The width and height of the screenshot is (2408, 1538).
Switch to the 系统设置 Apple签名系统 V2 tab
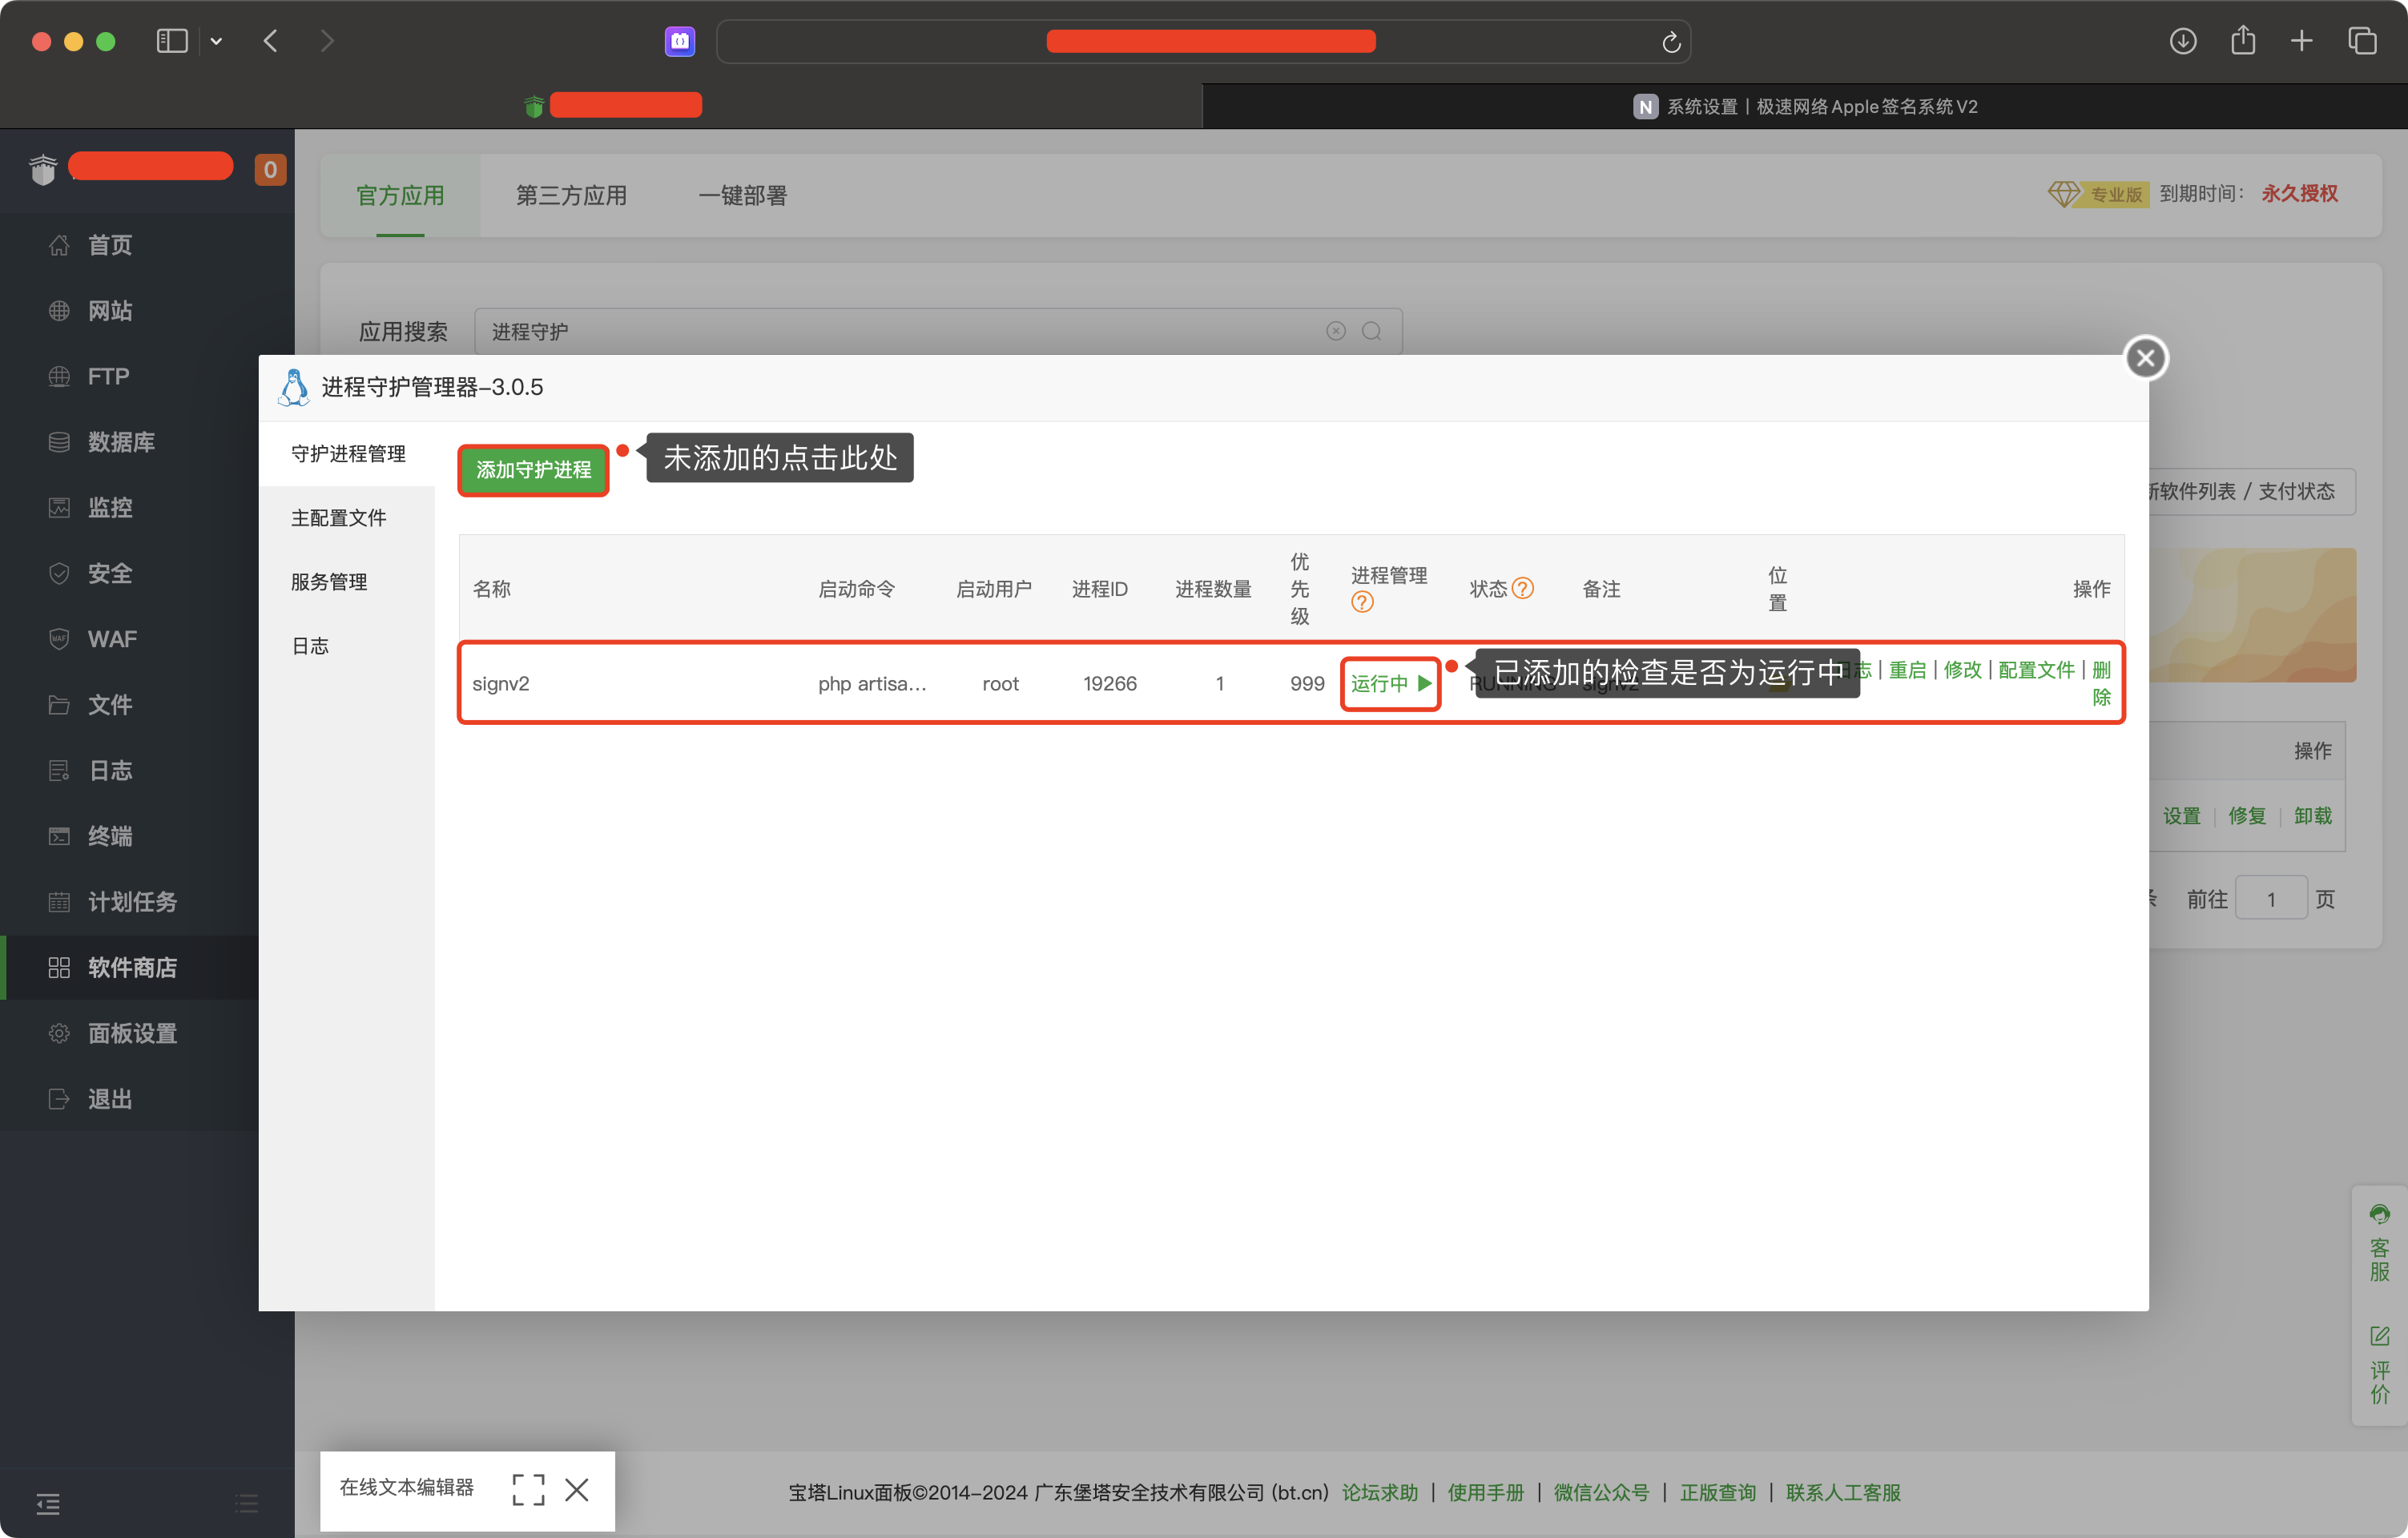click(1805, 106)
